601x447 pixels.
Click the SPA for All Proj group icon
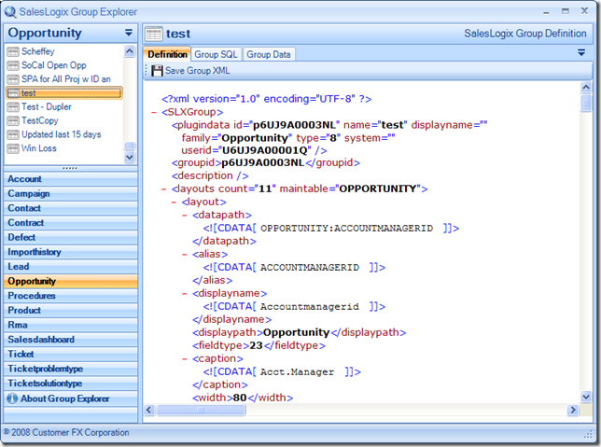pyautogui.click(x=13, y=79)
